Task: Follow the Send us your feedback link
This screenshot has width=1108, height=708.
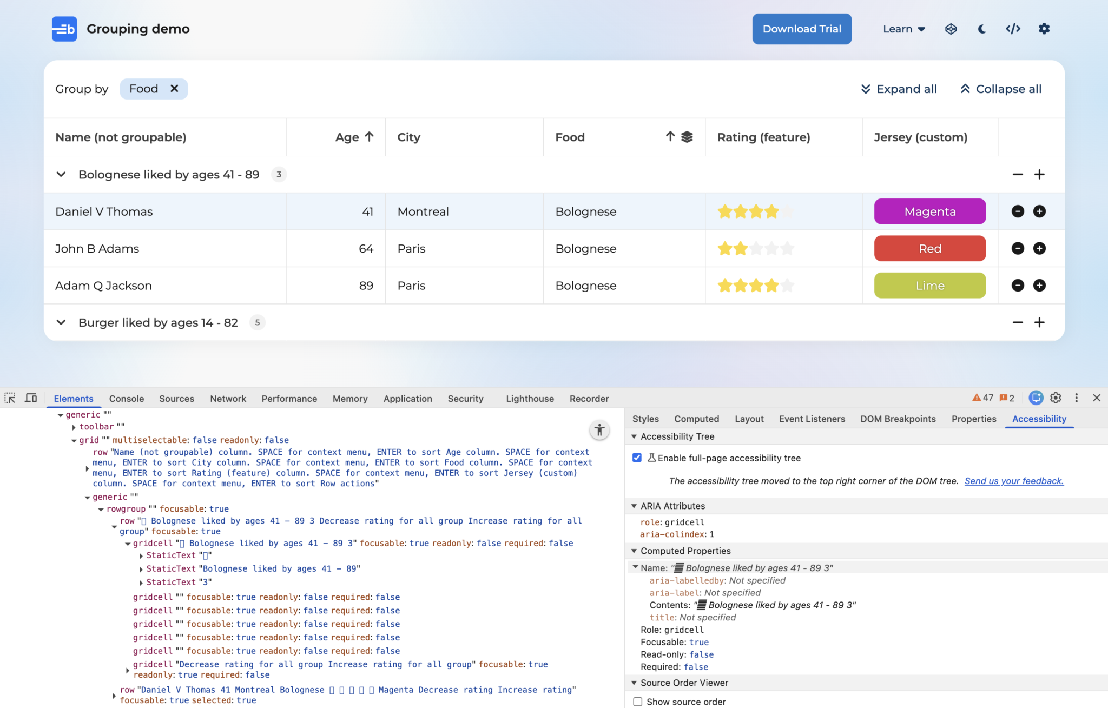Action: click(1014, 481)
